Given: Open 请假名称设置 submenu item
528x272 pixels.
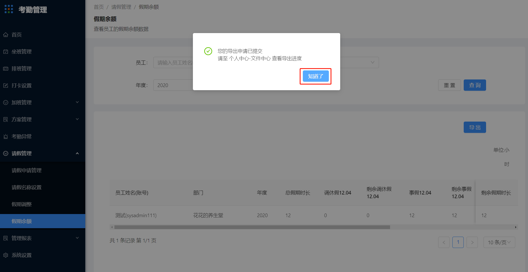Looking at the screenshot, I should pyautogui.click(x=42, y=187).
